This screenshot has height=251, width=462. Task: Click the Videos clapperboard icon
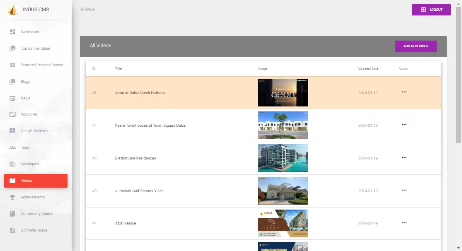click(12, 181)
